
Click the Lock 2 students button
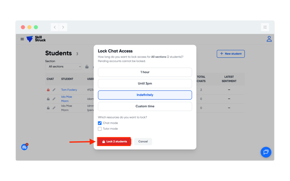114,141
